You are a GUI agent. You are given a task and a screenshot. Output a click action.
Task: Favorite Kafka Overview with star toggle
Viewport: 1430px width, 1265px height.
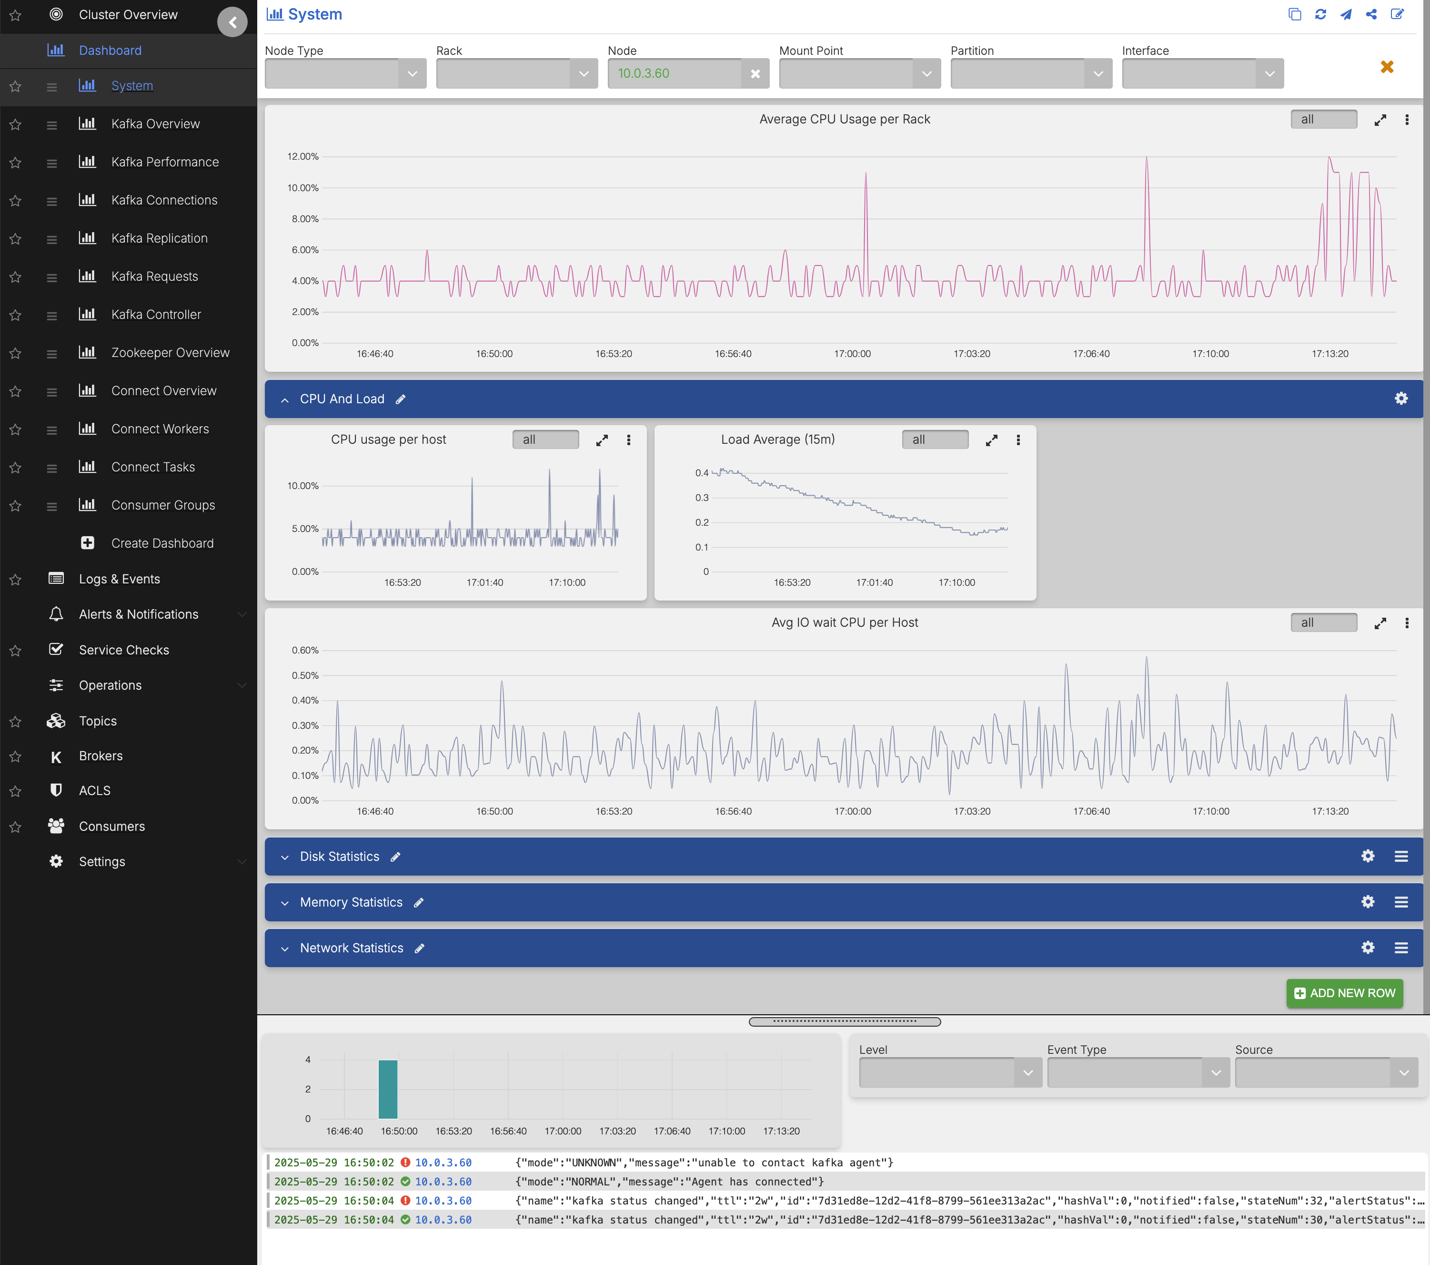(15, 124)
